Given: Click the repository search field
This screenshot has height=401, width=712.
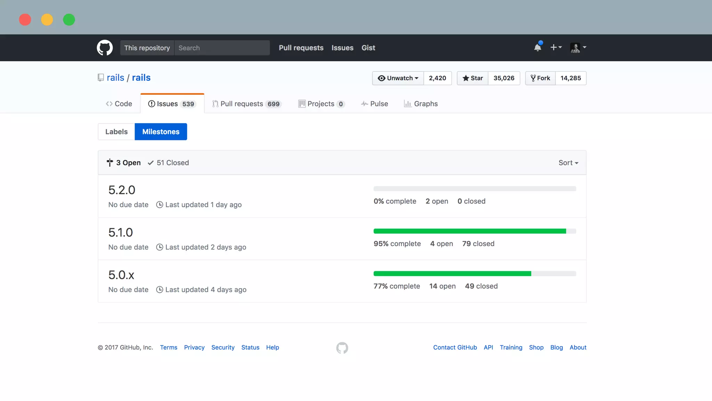Looking at the screenshot, I should pos(222,48).
